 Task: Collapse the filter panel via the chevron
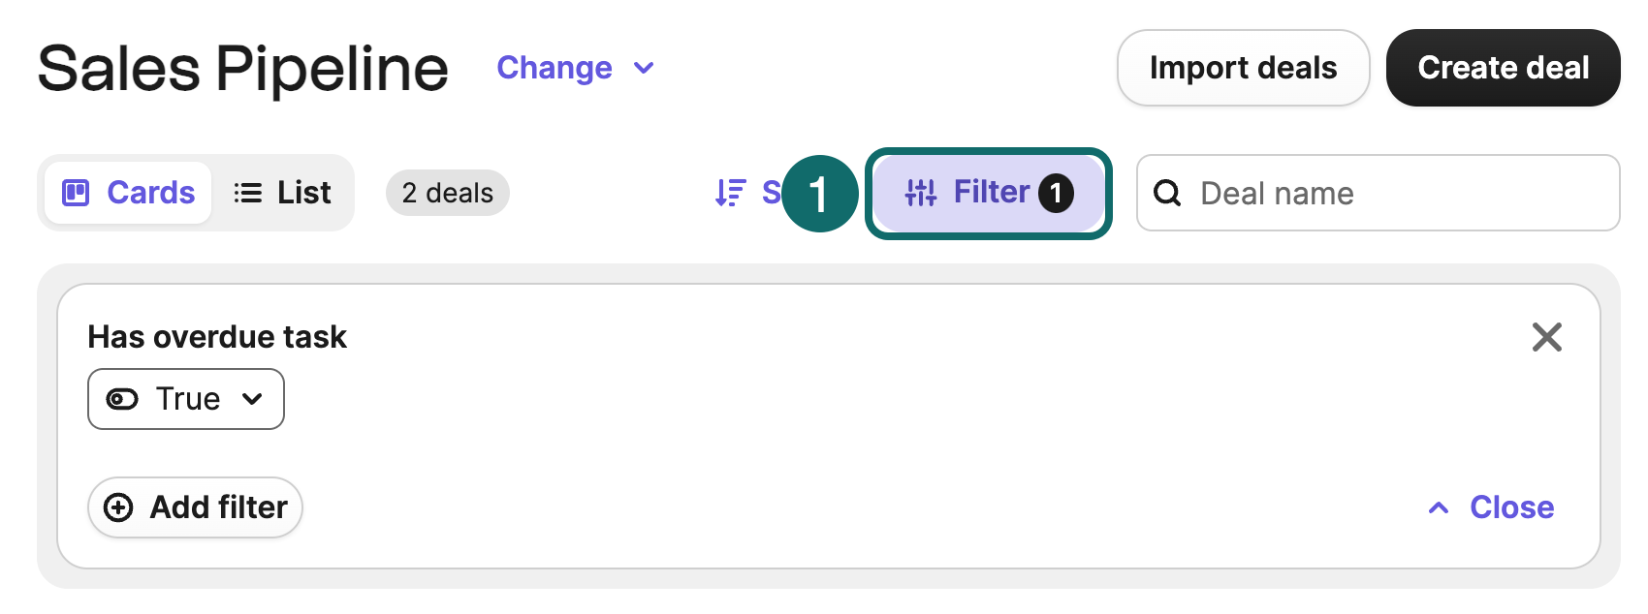tap(1438, 507)
